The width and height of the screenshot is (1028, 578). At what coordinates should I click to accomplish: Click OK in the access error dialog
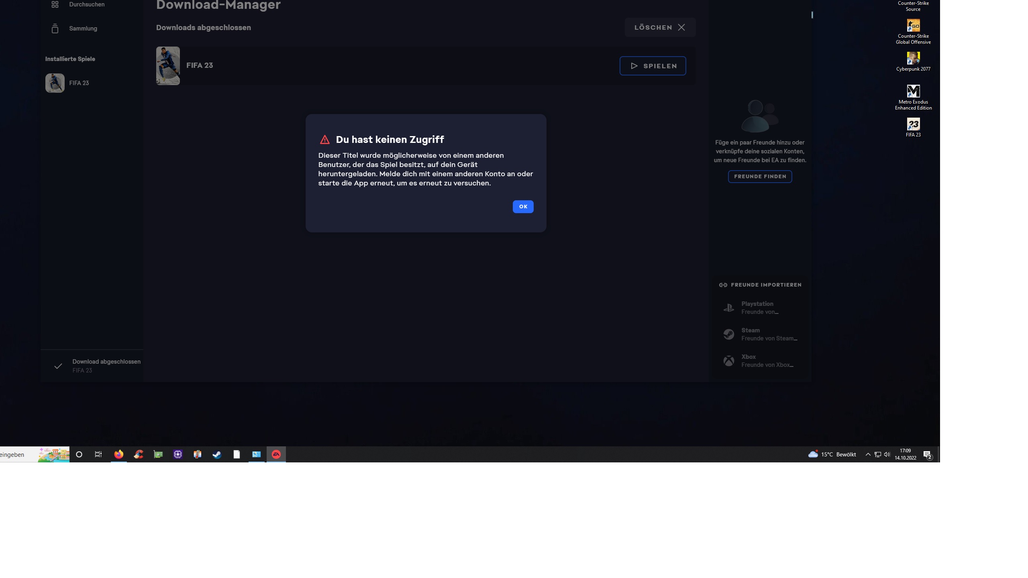(523, 206)
